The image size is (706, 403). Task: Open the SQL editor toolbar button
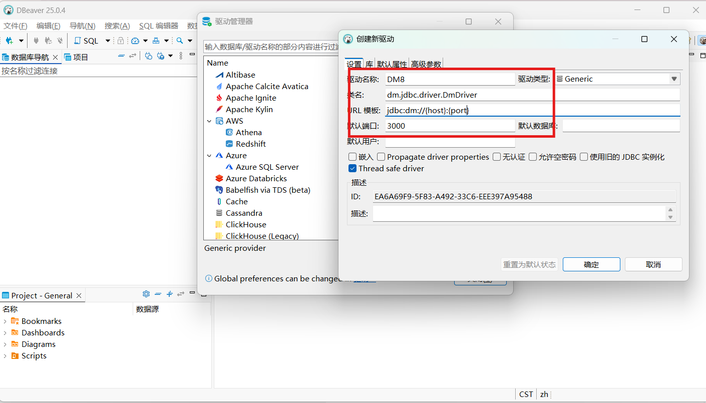[x=86, y=41]
